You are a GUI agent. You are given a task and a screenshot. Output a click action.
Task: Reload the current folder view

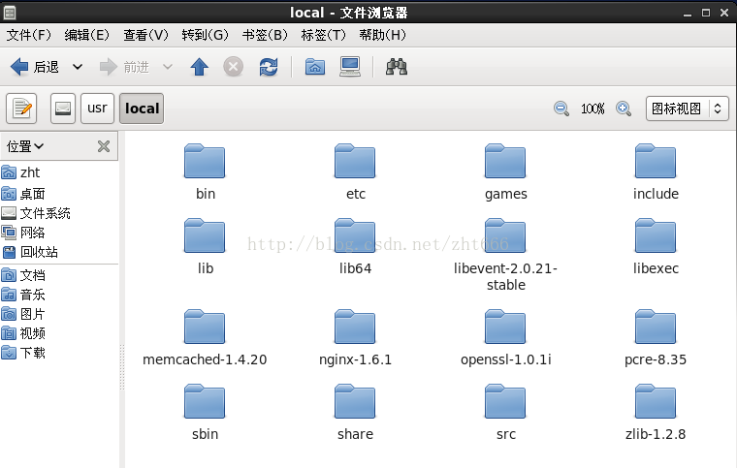[x=269, y=67]
